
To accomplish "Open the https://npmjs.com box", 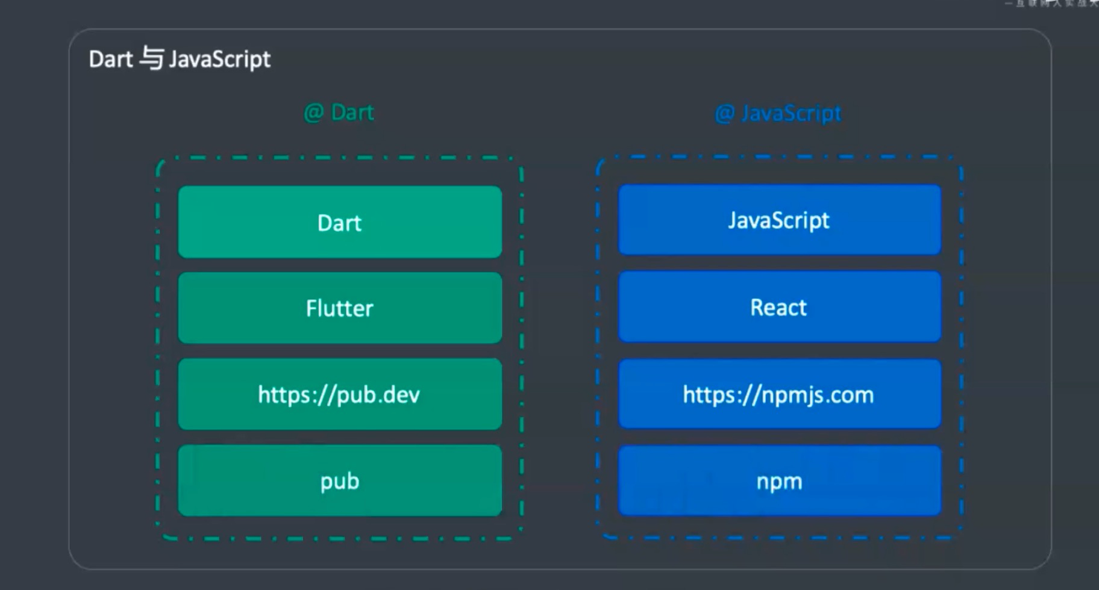I will [780, 394].
